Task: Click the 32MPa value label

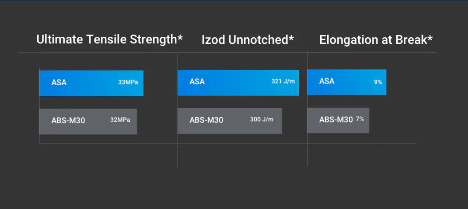Action: (120, 120)
